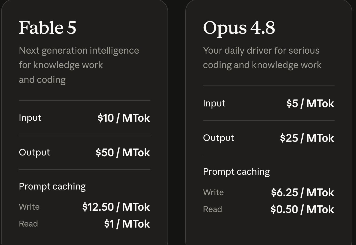
Task: Click the Opus 4.8 Output label
Action: (x=218, y=138)
